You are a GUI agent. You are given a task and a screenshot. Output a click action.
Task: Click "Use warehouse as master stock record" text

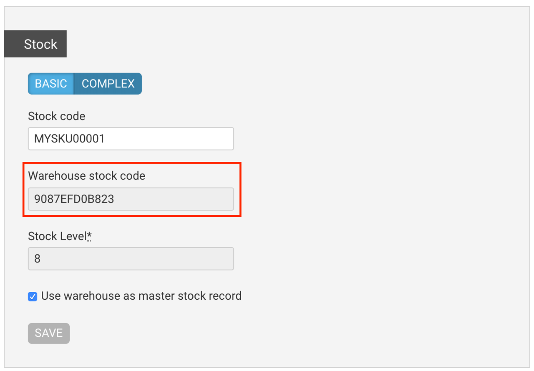[x=141, y=296]
